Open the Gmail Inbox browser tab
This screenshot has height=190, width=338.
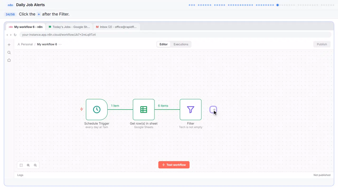116,27
